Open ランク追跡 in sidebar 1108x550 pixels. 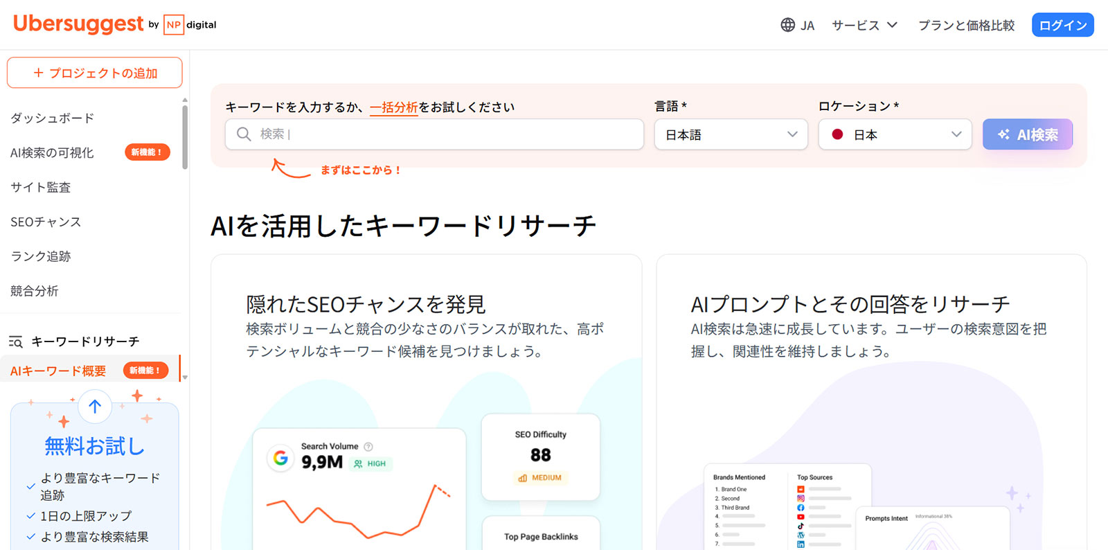[x=41, y=256]
